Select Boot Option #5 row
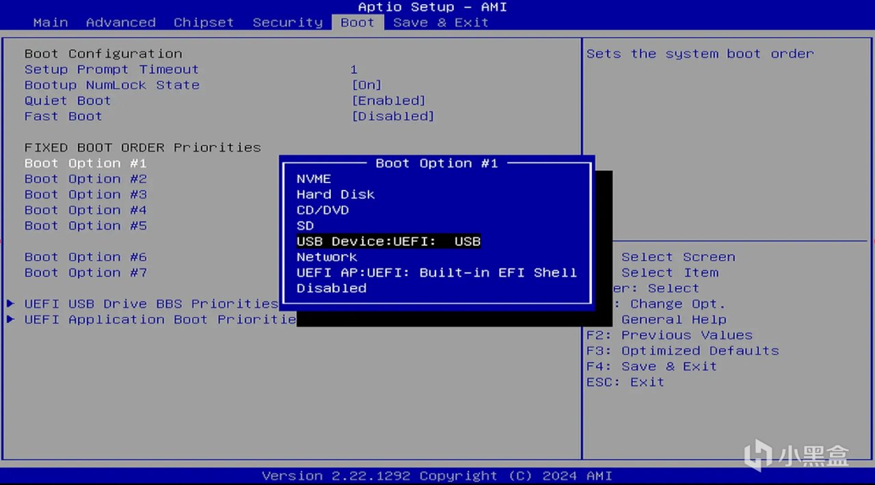The width and height of the screenshot is (875, 485). pos(85,226)
